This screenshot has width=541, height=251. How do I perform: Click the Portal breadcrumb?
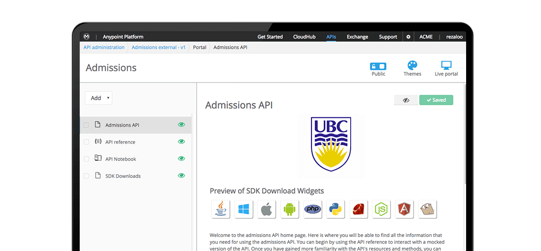pyautogui.click(x=199, y=47)
